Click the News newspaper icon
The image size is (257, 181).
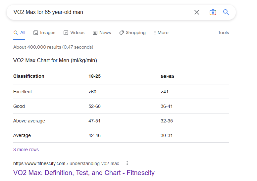(95, 33)
